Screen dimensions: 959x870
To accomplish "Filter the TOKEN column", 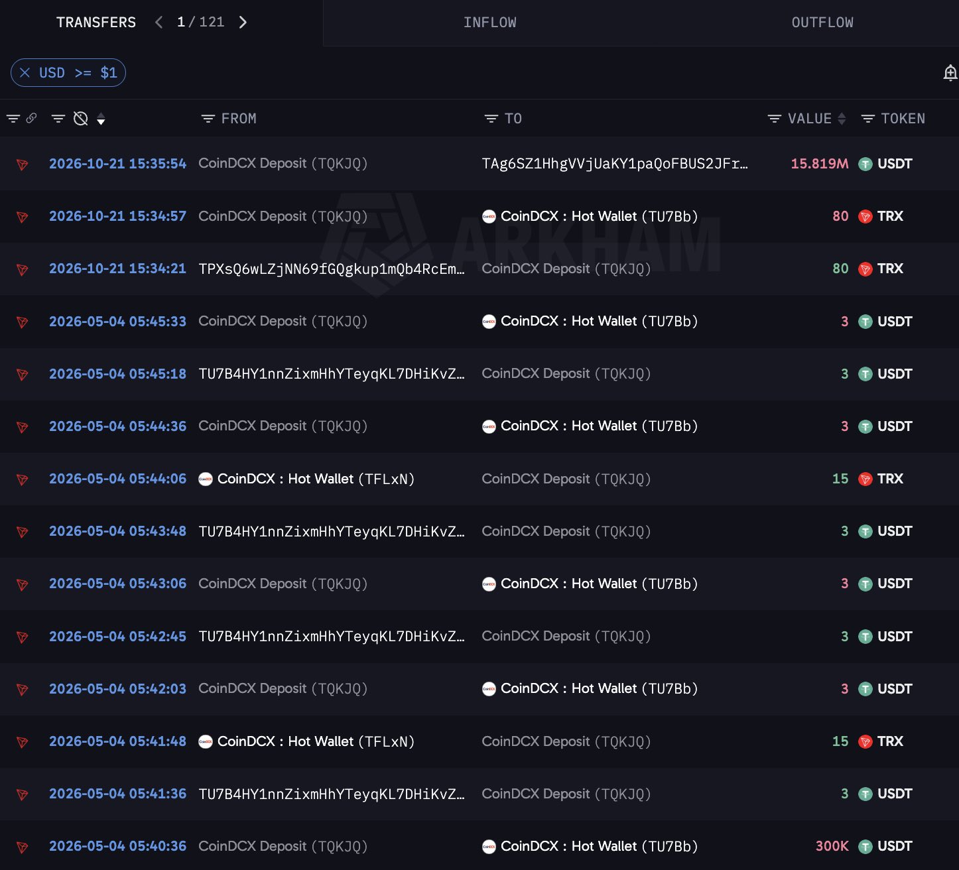I will click(868, 119).
